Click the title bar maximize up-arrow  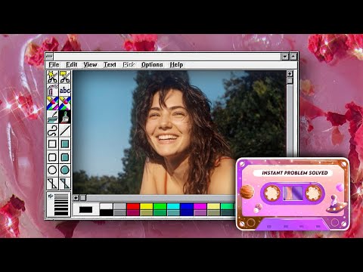pyautogui.click(x=293, y=57)
